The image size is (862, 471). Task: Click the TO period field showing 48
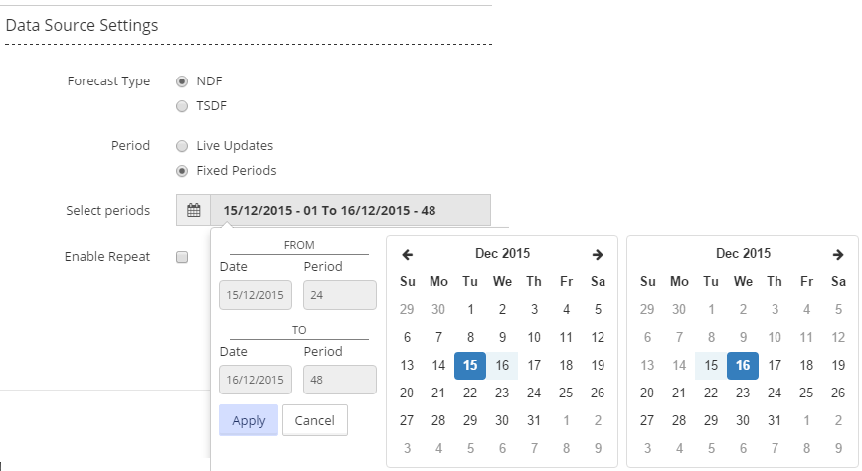click(x=340, y=380)
